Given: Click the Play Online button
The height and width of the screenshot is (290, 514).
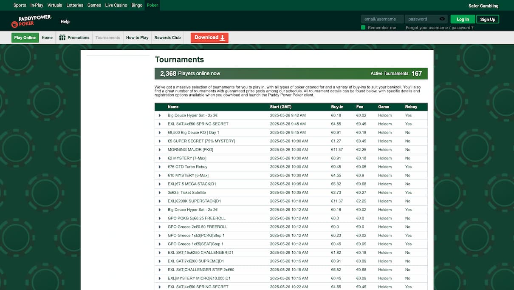Looking at the screenshot, I should pos(25,37).
